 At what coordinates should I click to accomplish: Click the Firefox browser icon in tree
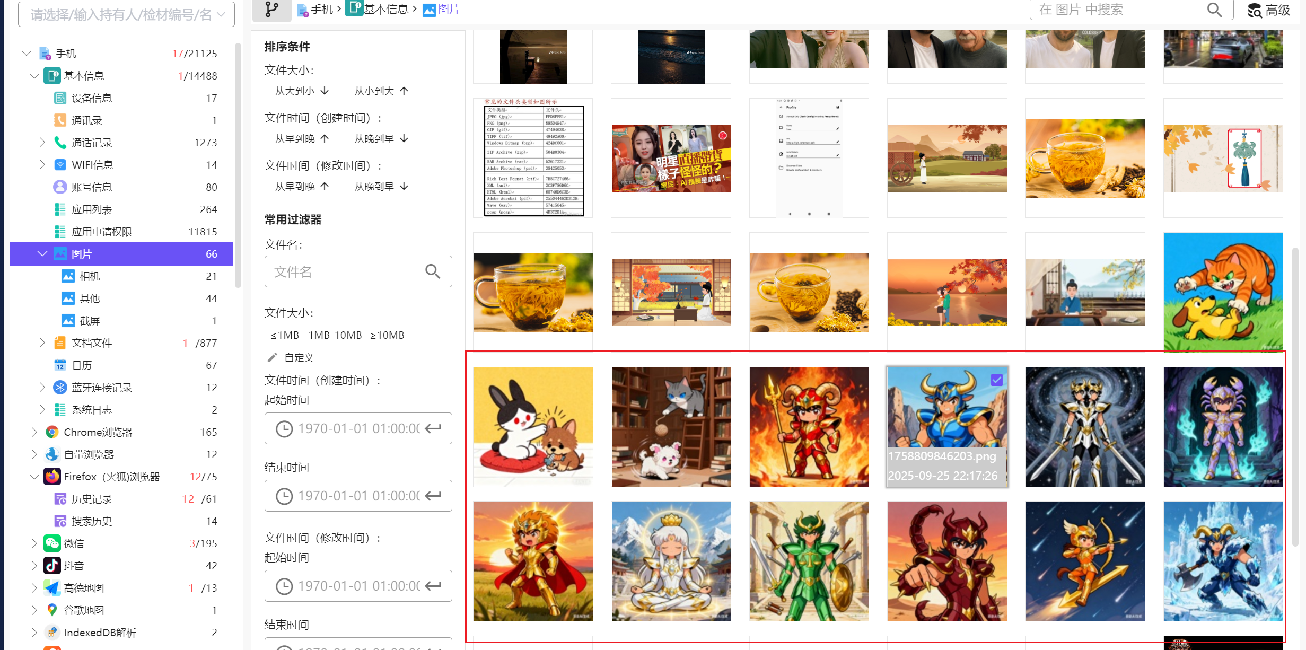(x=52, y=477)
